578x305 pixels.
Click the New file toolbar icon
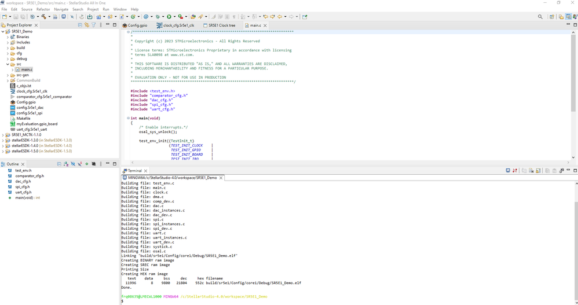5,17
